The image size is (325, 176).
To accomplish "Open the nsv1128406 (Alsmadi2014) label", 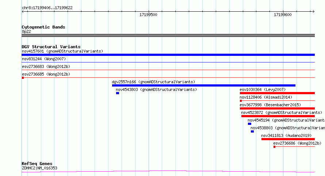I will tap(266, 97).
